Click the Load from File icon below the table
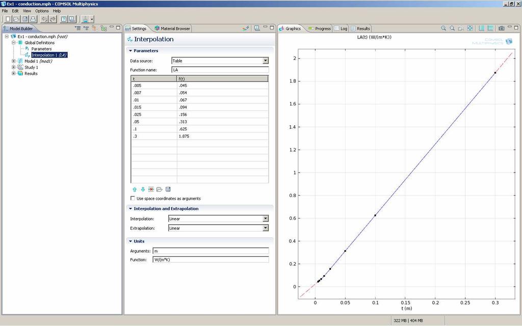The image size is (522, 326). 160,189
